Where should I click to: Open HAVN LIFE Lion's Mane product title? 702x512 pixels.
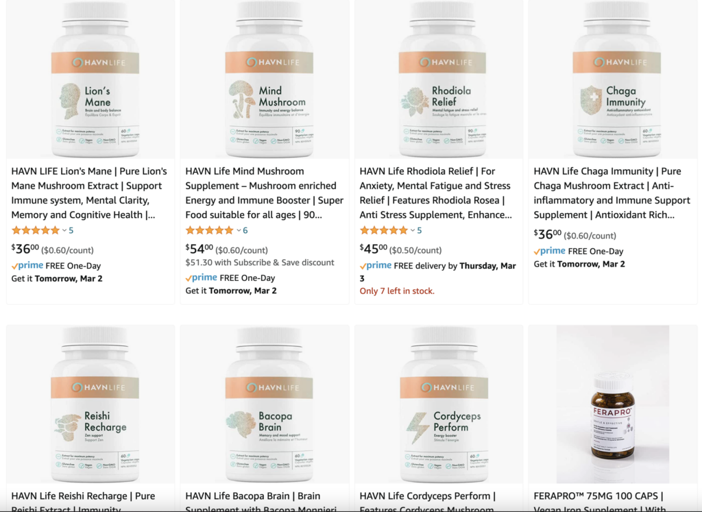(x=89, y=193)
